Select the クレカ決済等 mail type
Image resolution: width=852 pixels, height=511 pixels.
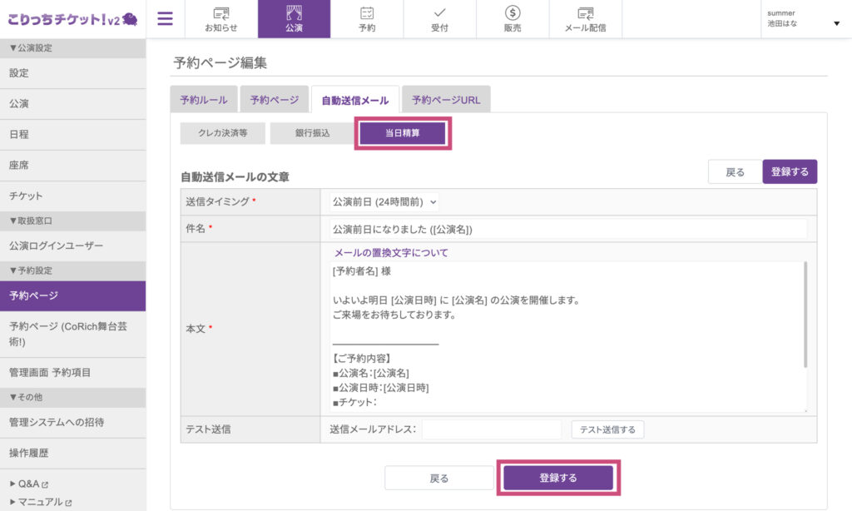[223, 133]
